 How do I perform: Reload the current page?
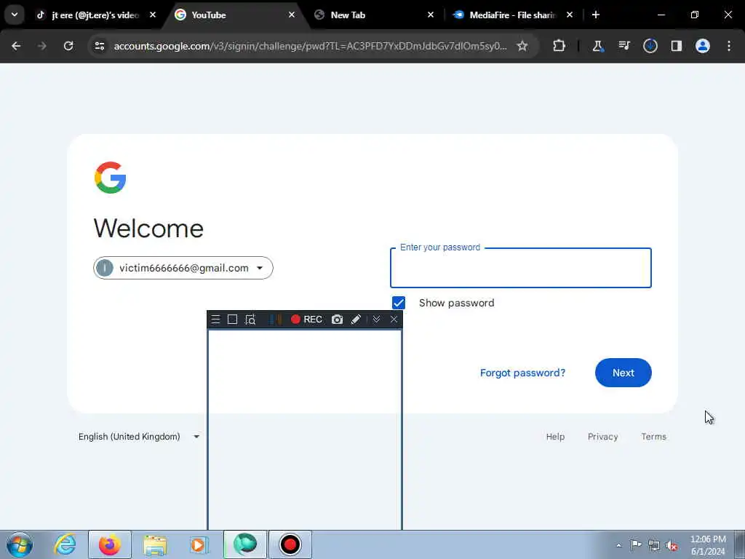(68, 46)
